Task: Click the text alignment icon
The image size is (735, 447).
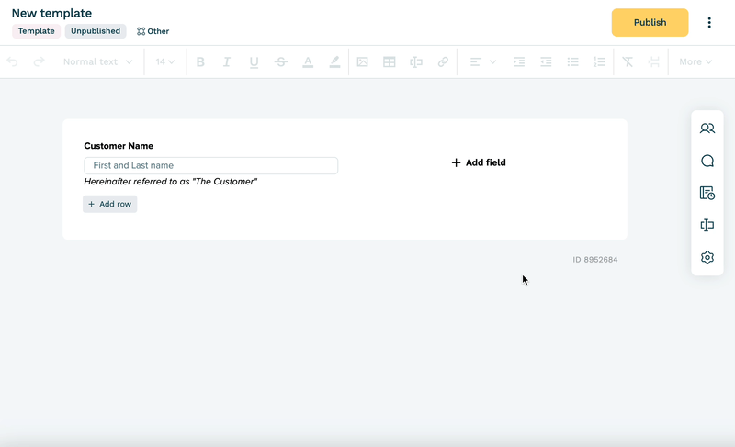Action: (475, 61)
